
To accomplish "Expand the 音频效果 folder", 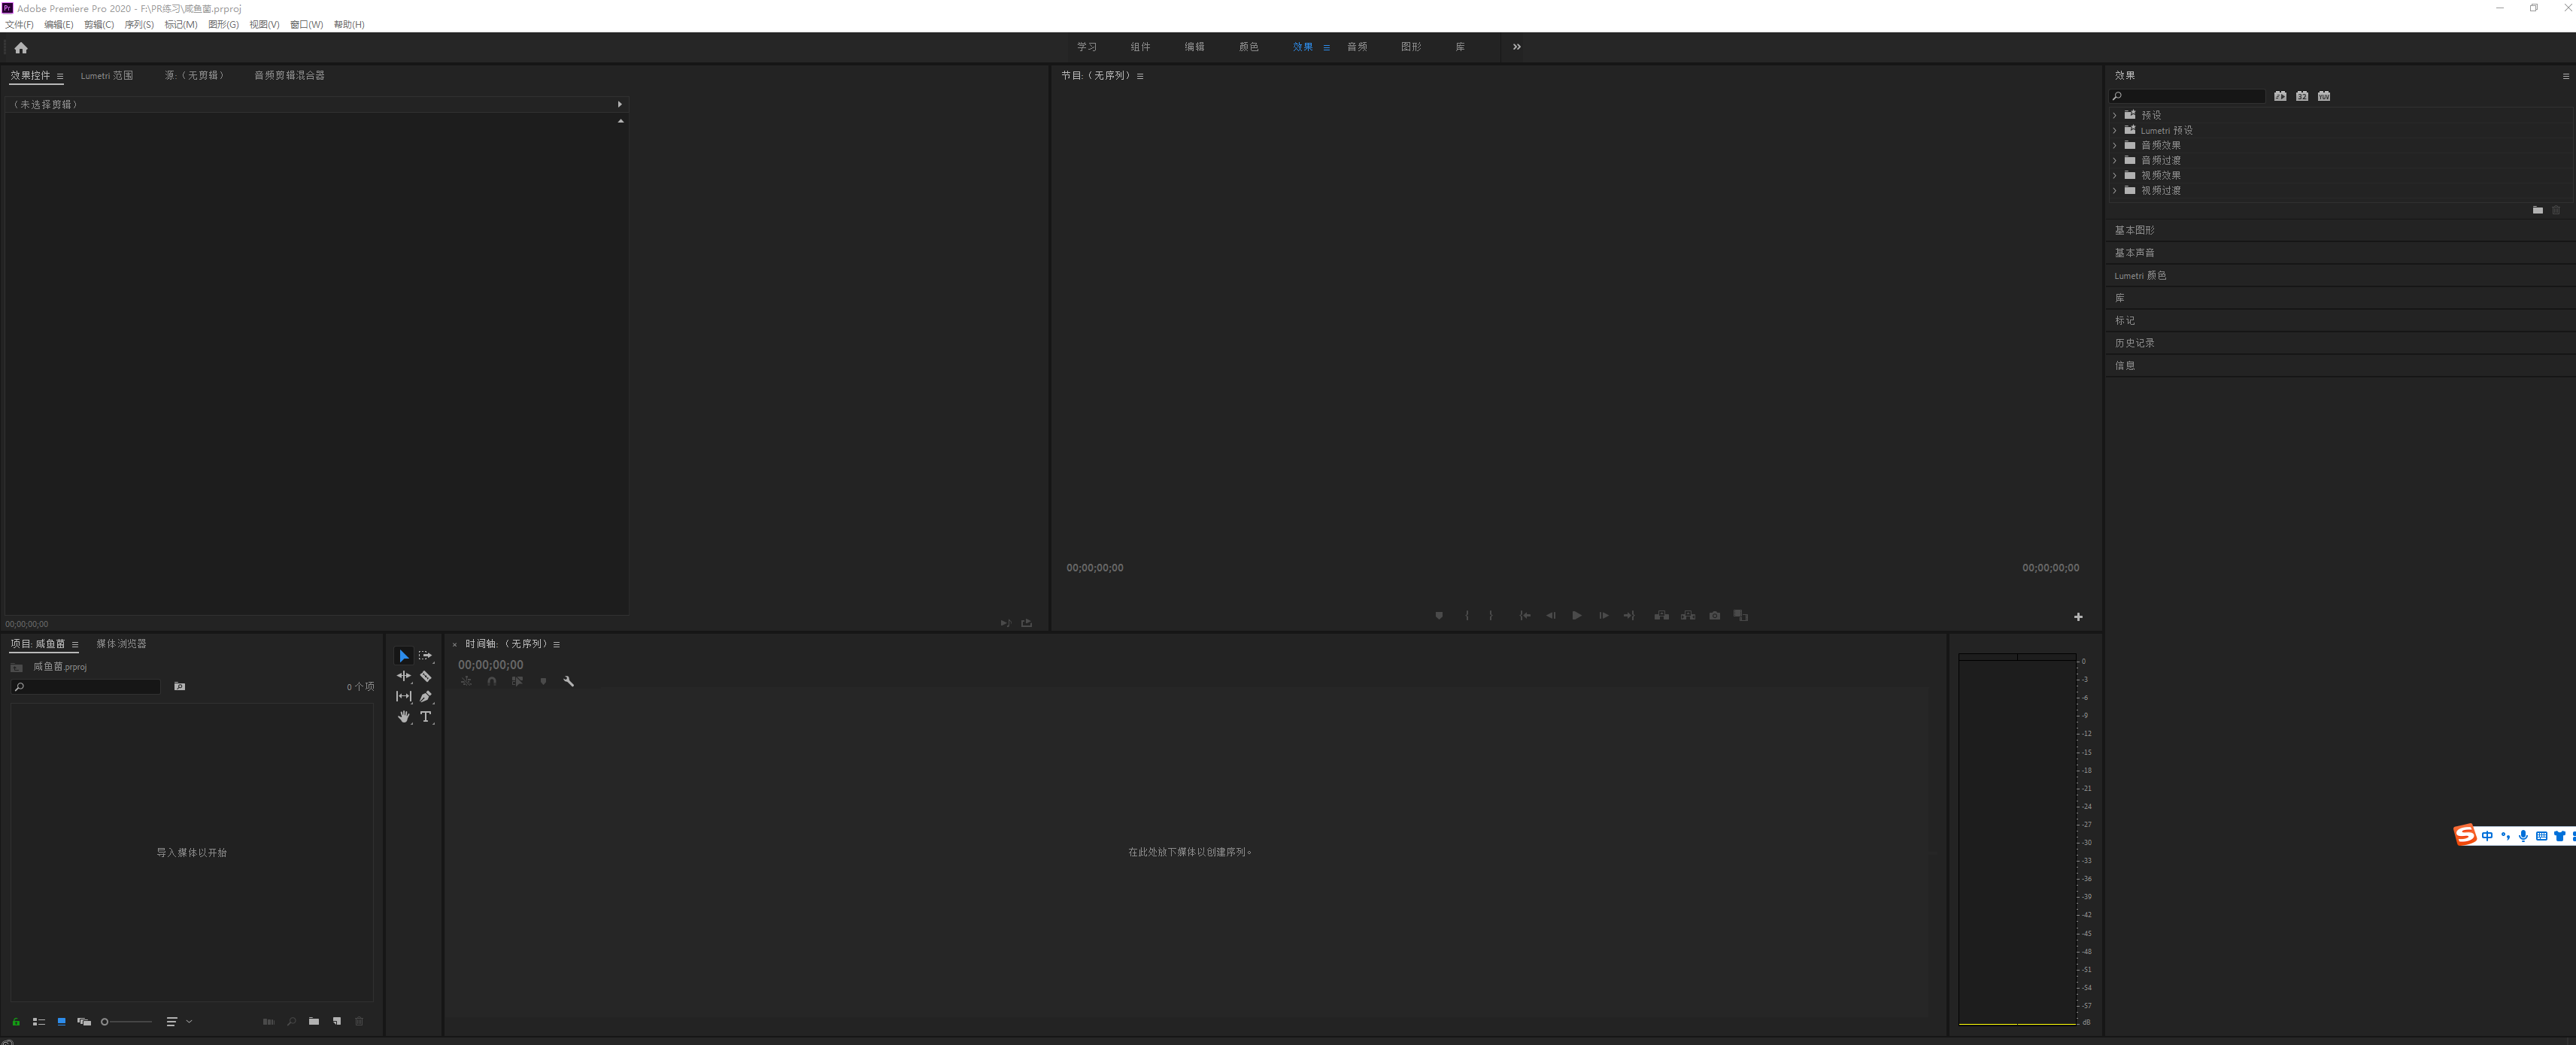I will (x=2115, y=145).
